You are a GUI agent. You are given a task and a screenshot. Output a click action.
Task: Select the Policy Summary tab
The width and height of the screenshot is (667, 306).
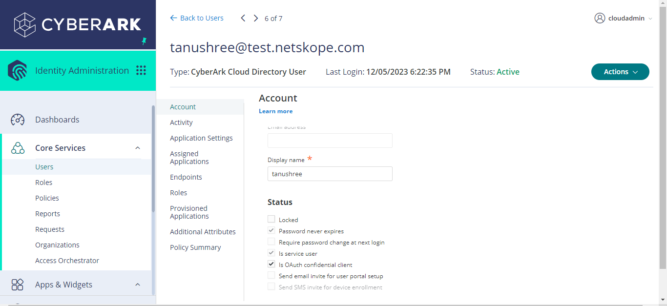[x=195, y=247]
